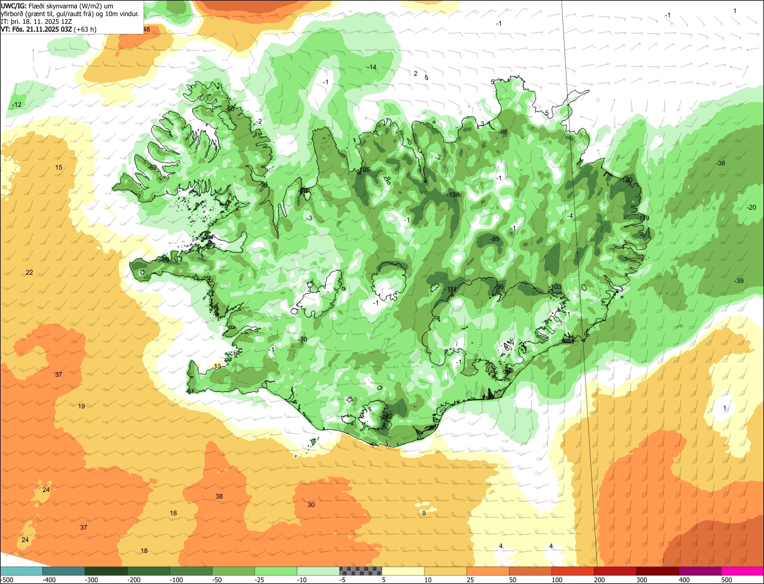This screenshot has height=584, width=764.
Task: Click the green swatch between -200 and -100
Action: (x=148, y=571)
